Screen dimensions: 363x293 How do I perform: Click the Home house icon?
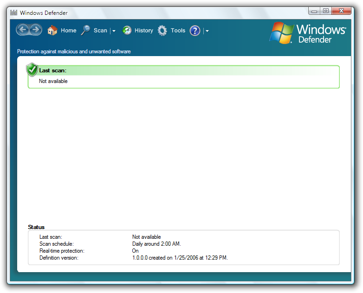click(x=52, y=30)
